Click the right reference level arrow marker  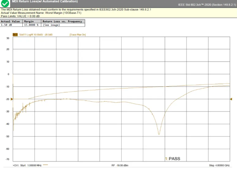point(231,99)
